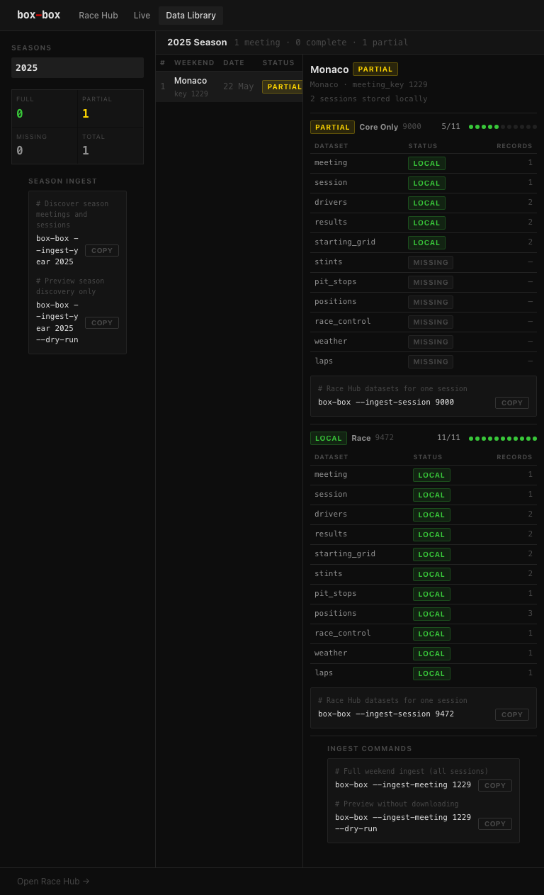Click the Race session title
The image size is (544, 895).
[x=361, y=438]
